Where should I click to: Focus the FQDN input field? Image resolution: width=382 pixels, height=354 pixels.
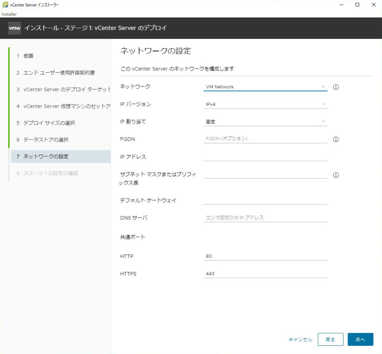click(x=265, y=139)
